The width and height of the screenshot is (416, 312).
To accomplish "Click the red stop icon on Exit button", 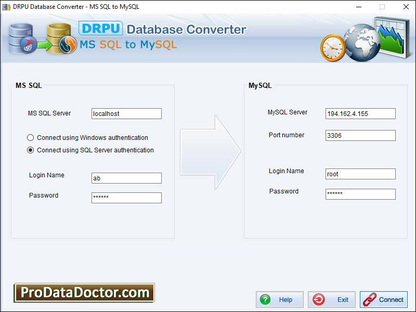I will click(x=318, y=300).
